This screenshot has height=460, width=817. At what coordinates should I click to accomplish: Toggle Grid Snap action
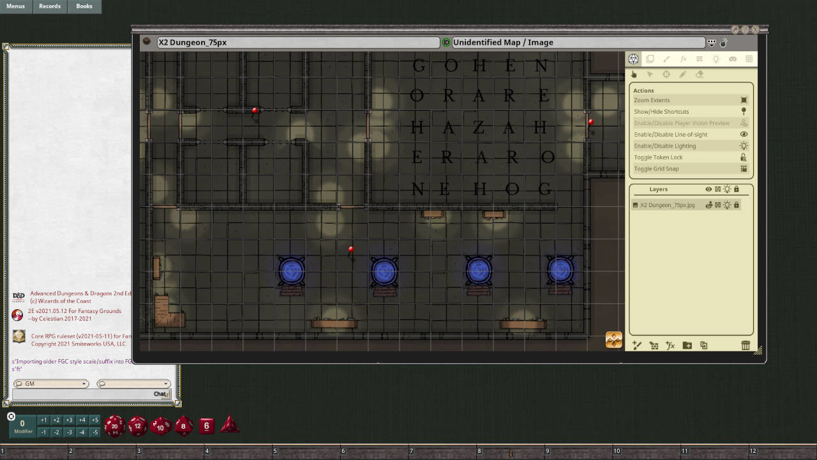(744, 169)
